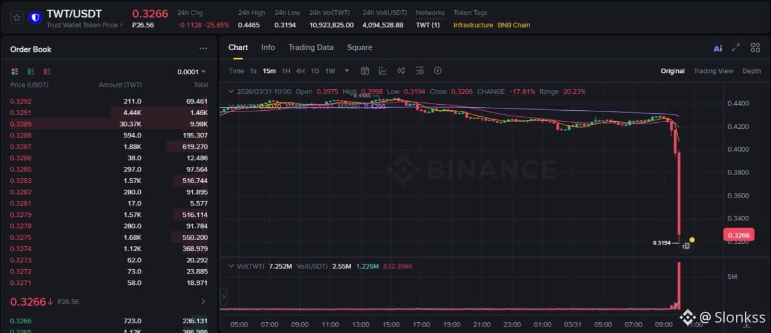This screenshot has height=333, width=771.
Task: Click the ask price 0.3286 row
Action: pos(109,158)
